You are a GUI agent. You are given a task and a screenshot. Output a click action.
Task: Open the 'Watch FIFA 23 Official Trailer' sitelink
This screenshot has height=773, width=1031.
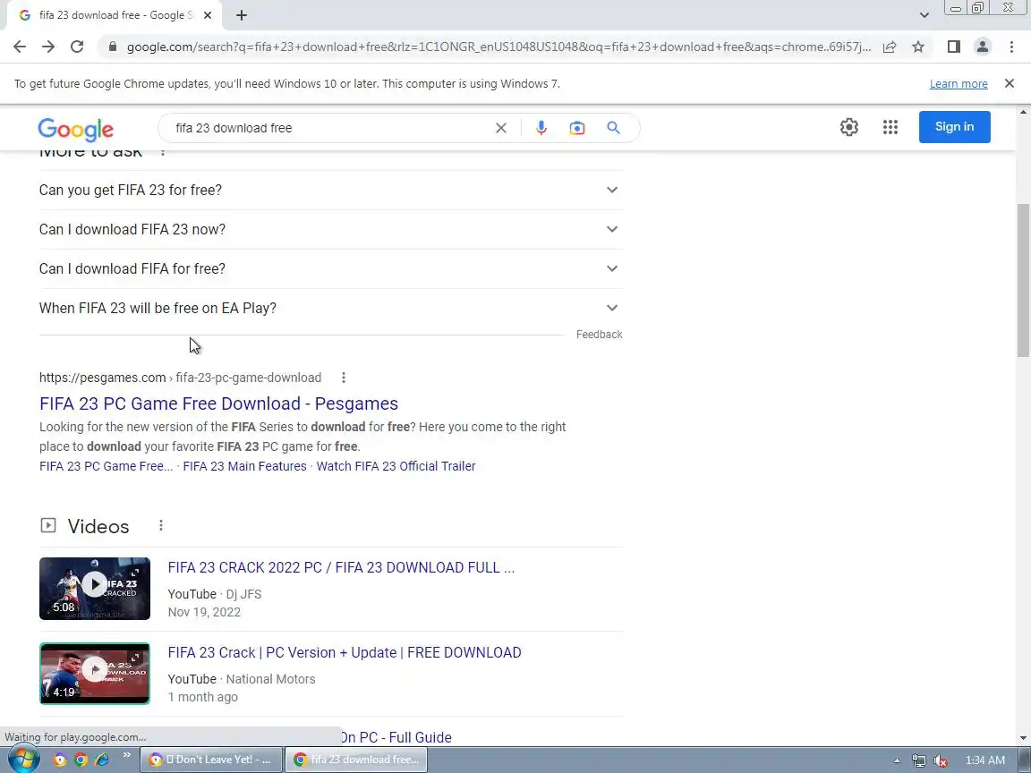[396, 466]
